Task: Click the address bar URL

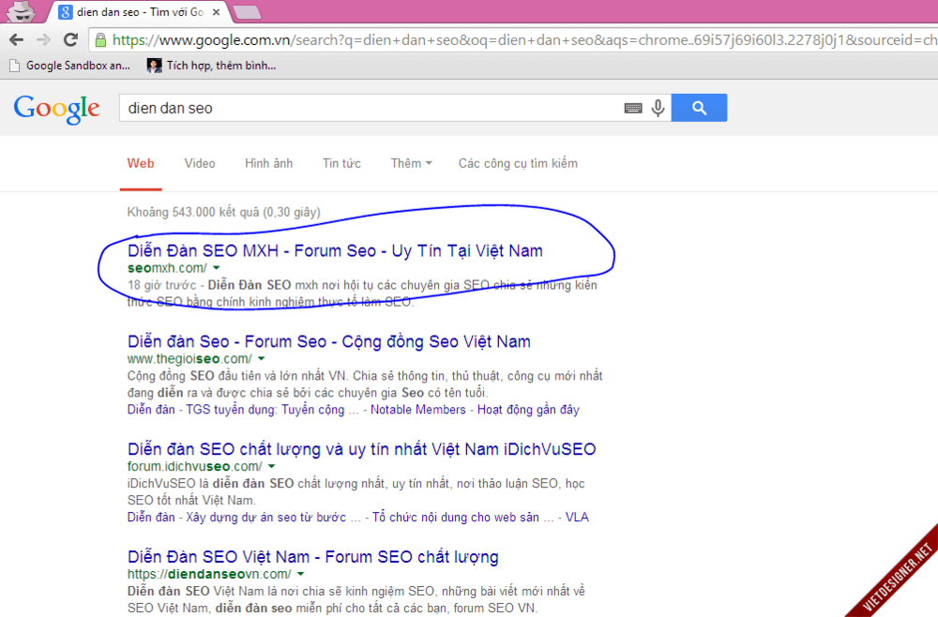Action: point(524,40)
